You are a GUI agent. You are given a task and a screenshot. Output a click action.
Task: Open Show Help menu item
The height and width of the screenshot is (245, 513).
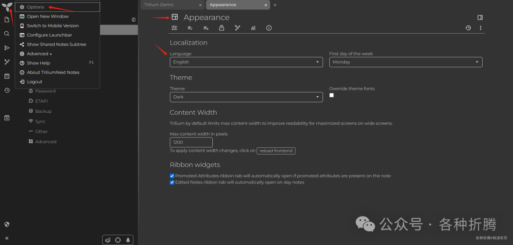pos(57,63)
